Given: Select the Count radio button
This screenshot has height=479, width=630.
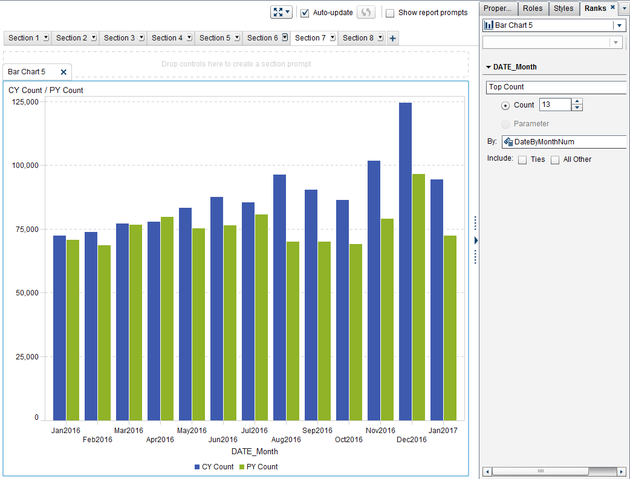Looking at the screenshot, I should pyautogui.click(x=505, y=105).
